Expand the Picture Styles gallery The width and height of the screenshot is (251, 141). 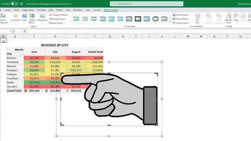(170, 22)
